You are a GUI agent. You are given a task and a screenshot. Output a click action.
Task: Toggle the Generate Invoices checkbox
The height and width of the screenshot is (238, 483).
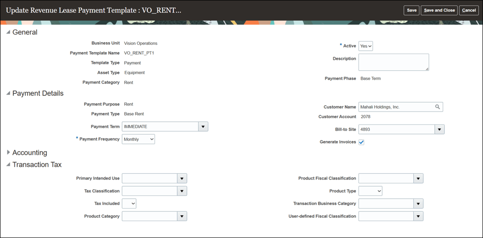362,142
